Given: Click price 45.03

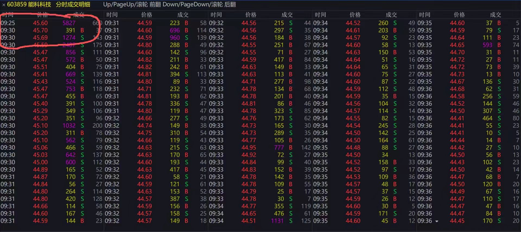Looking at the screenshot, I should click(40, 155).
